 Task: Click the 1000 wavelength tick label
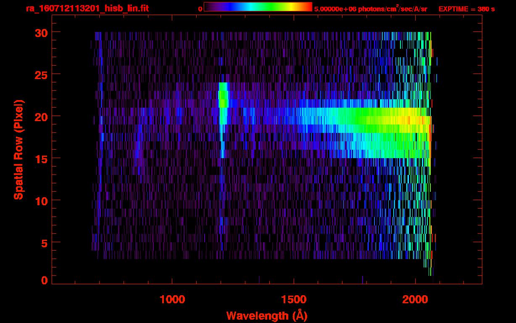point(172,299)
